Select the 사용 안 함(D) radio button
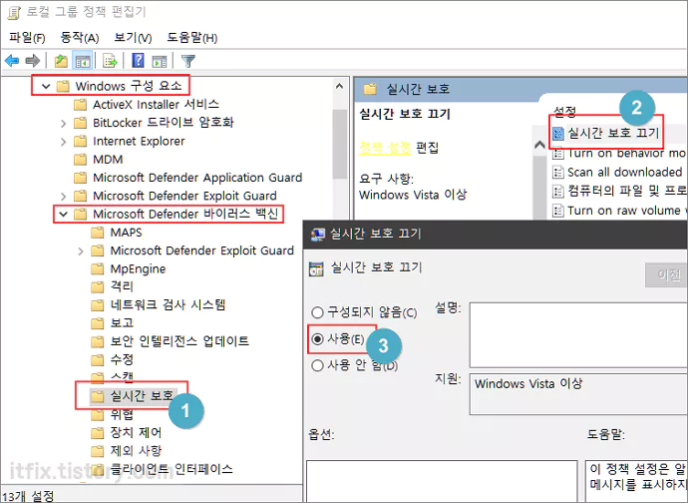Screen dimensions: 688x503 click(317, 365)
